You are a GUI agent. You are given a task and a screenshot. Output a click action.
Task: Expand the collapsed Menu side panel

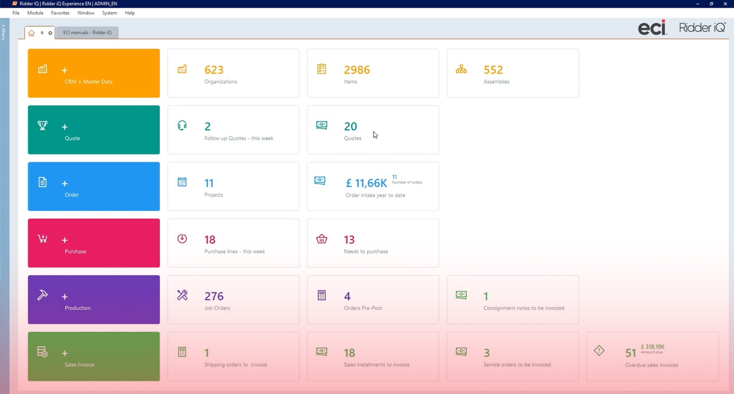click(x=3, y=32)
